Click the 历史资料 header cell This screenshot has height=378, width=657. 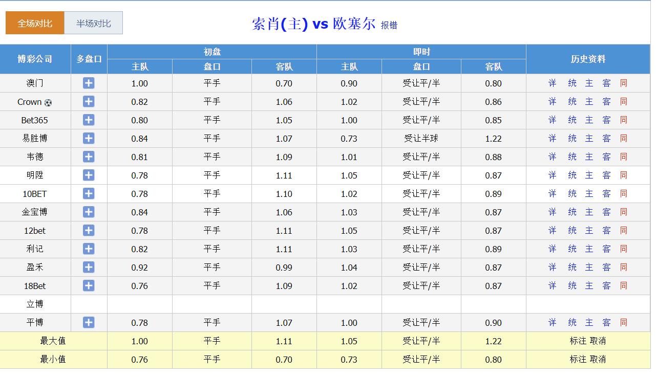(588, 59)
